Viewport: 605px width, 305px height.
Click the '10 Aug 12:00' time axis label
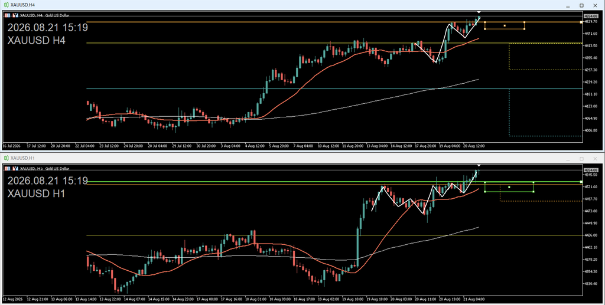pos(328,146)
